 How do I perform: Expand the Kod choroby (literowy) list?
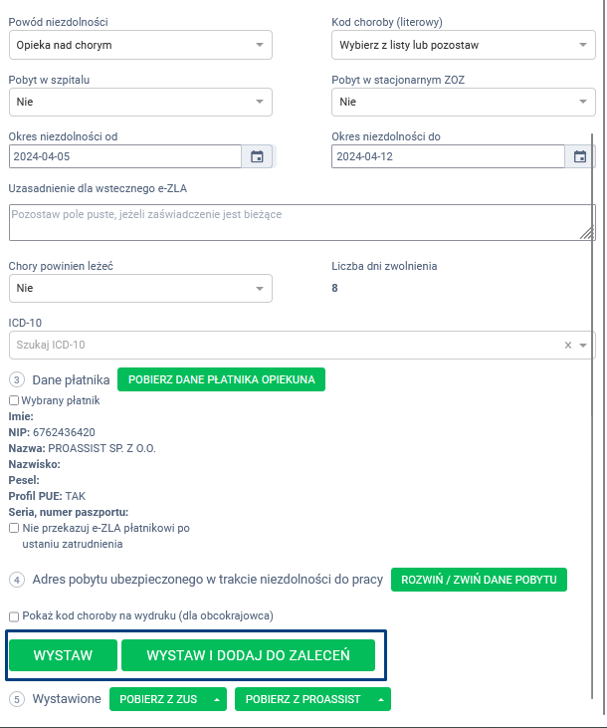pos(462,45)
